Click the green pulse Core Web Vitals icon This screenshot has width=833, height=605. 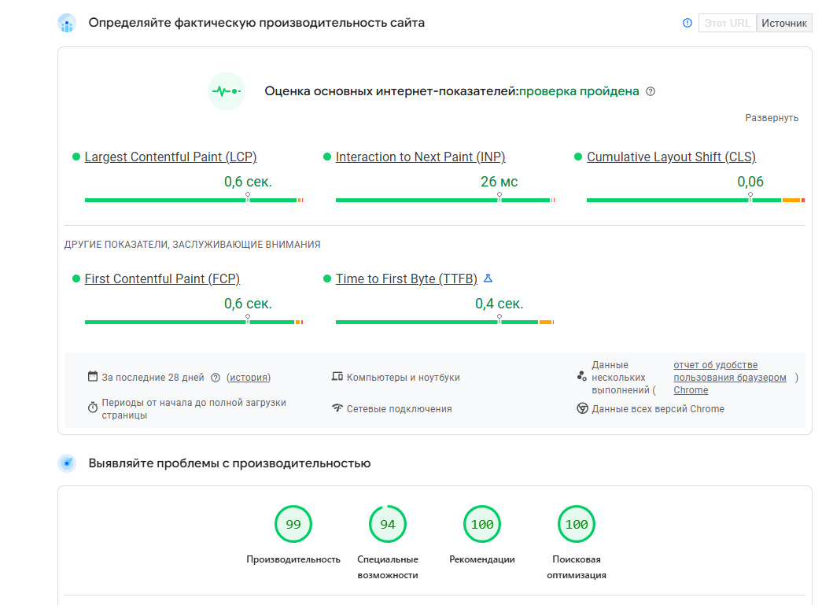[x=227, y=91]
